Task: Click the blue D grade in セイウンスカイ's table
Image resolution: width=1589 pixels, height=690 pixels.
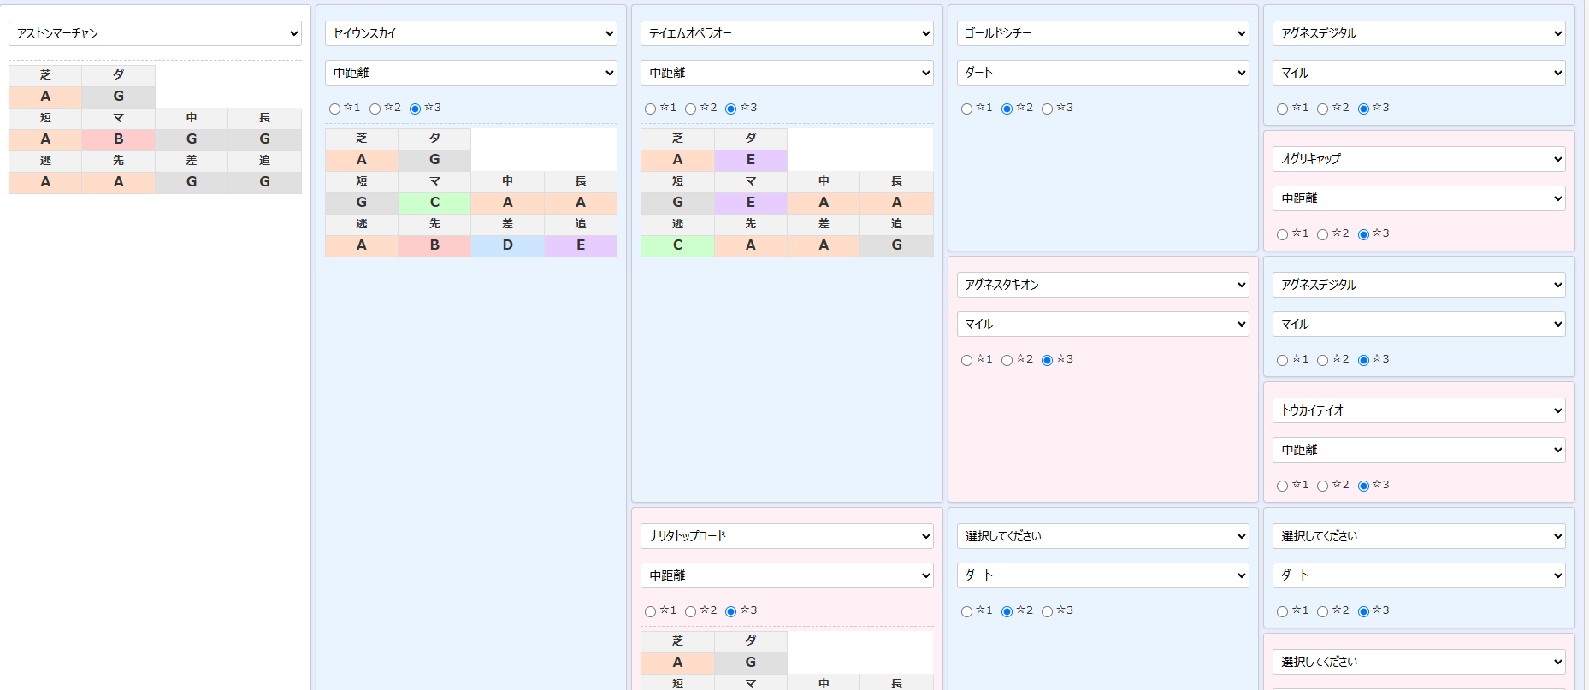Action: (x=508, y=245)
